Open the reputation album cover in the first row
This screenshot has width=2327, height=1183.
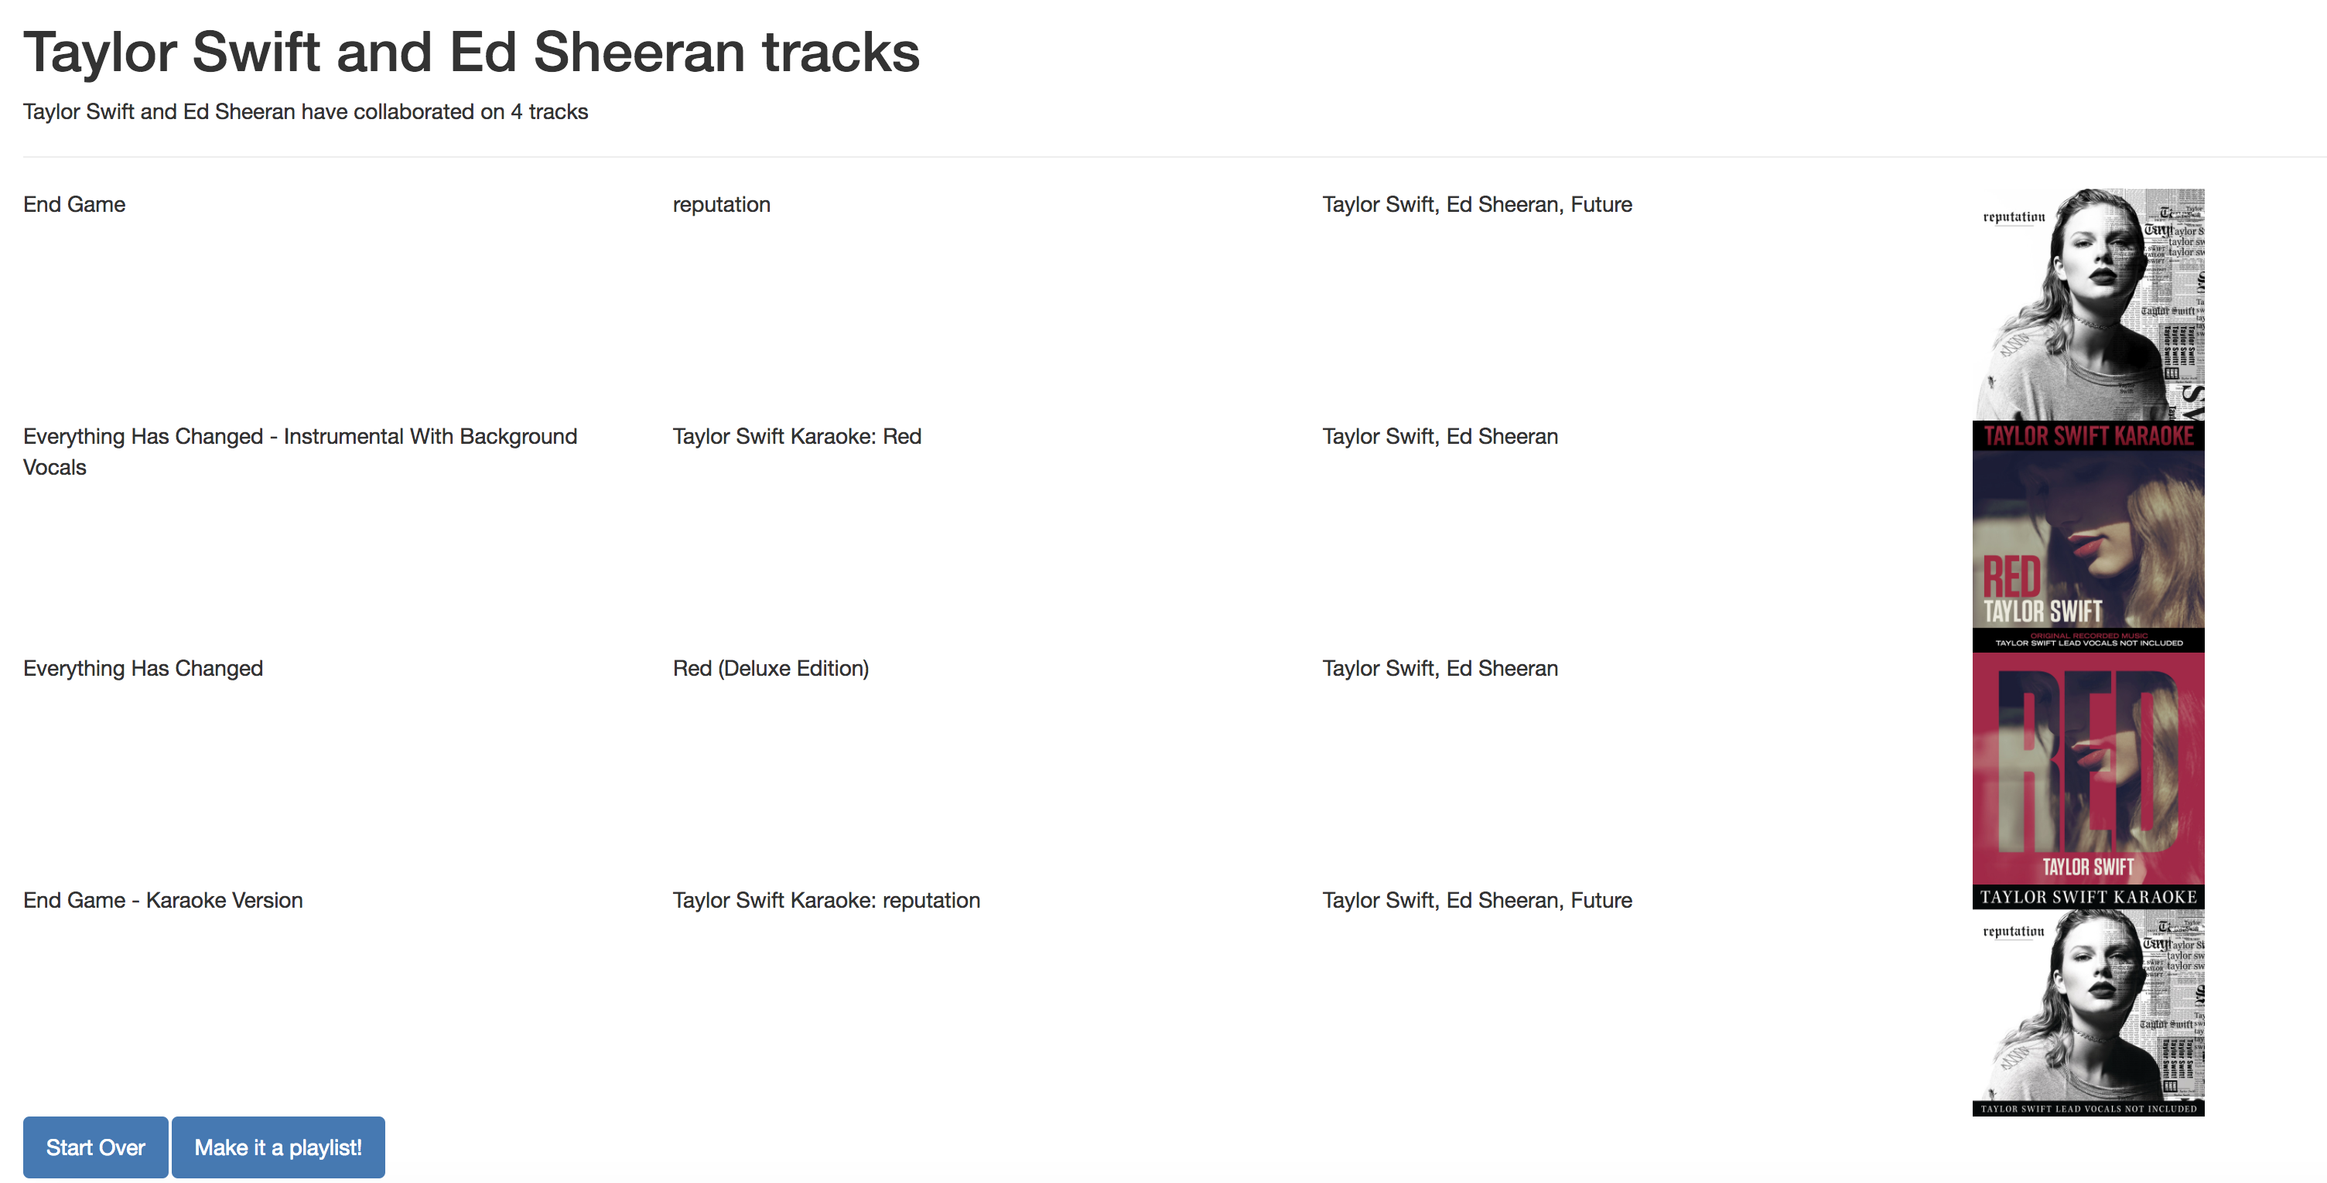pyautogui.click(x=2089, y=305)
